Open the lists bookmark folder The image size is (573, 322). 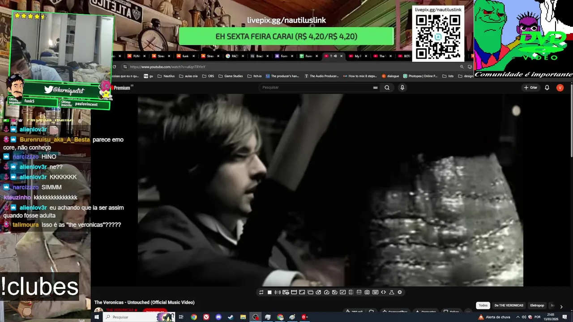448,76
